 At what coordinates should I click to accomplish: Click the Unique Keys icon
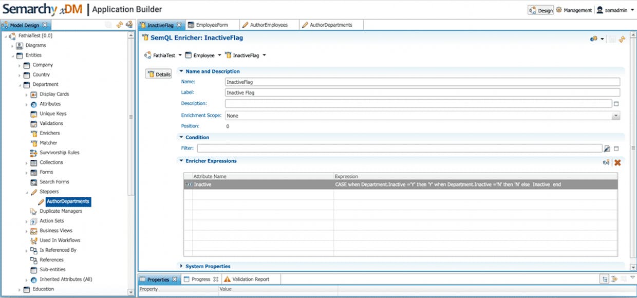click(x=34, y=114)
